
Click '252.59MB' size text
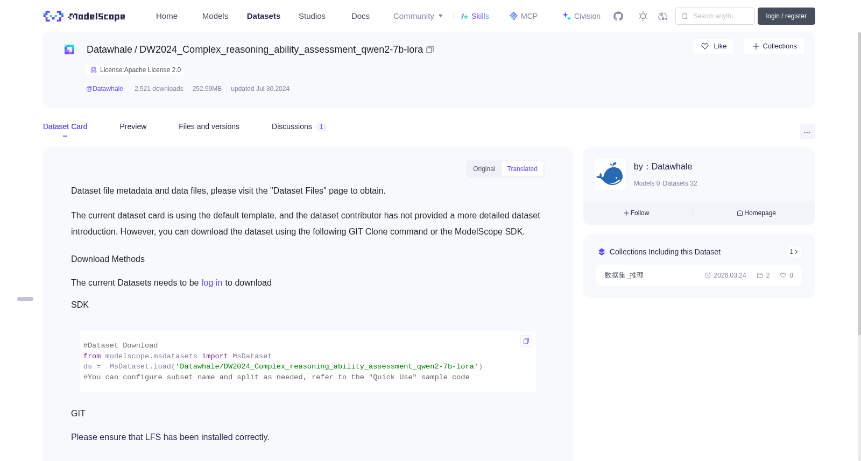click(207, 89)
